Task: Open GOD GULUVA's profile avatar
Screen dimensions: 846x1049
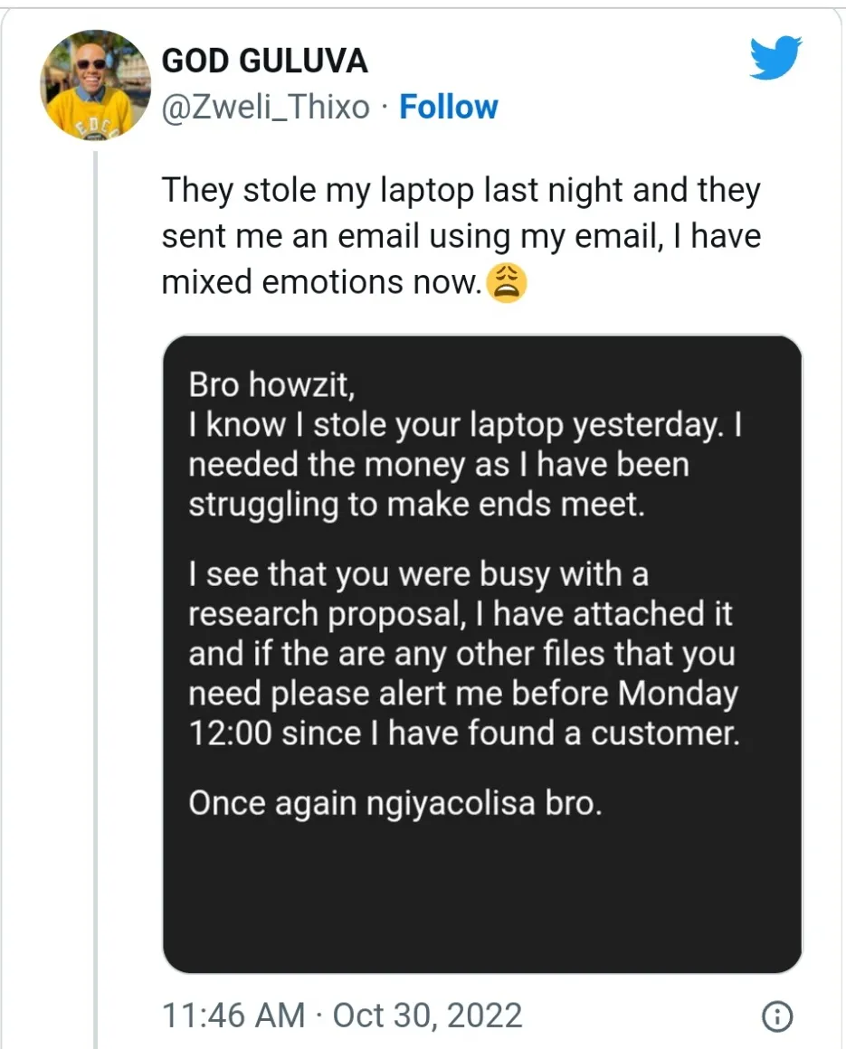Action: (95, 85)
